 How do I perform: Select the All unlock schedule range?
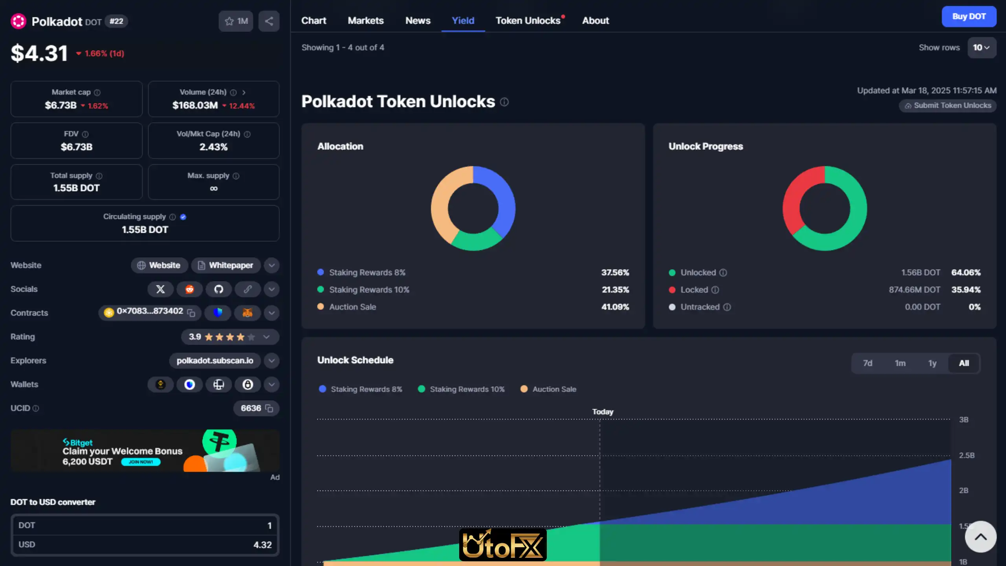click(x=964, y=363)
